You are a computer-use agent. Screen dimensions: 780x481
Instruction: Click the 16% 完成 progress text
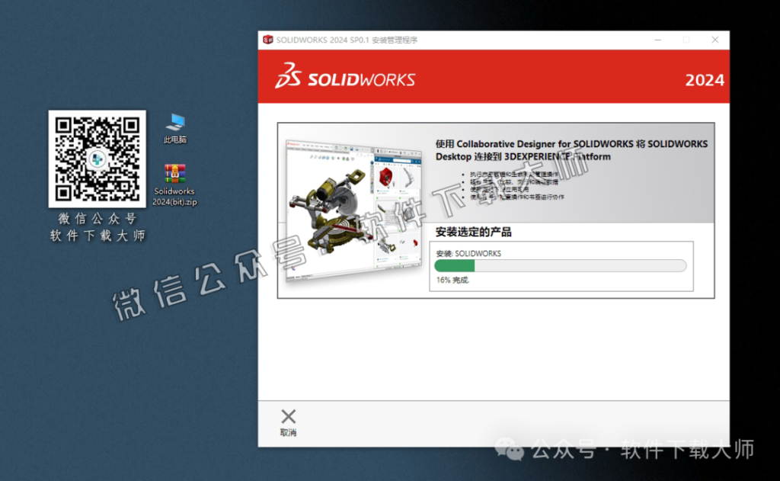point(451,281)
